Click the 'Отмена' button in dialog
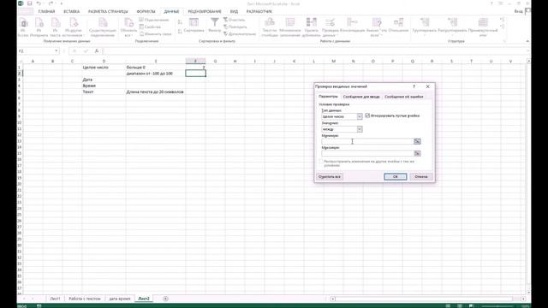The width and height of the screenshot is (548, 308). [x=421, y=177]
